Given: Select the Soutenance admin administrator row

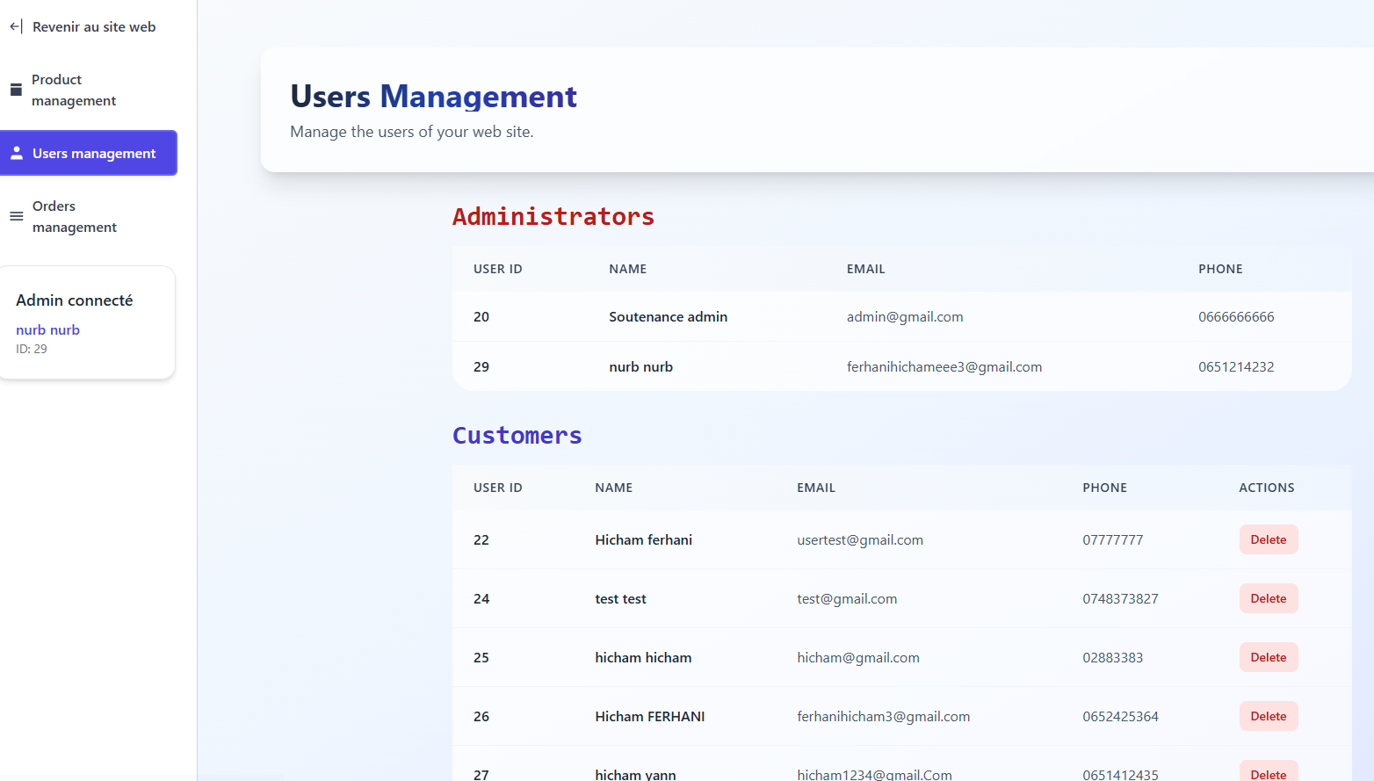Looking at the screenshot, I should pyautogui.click(x=668, y=316).
